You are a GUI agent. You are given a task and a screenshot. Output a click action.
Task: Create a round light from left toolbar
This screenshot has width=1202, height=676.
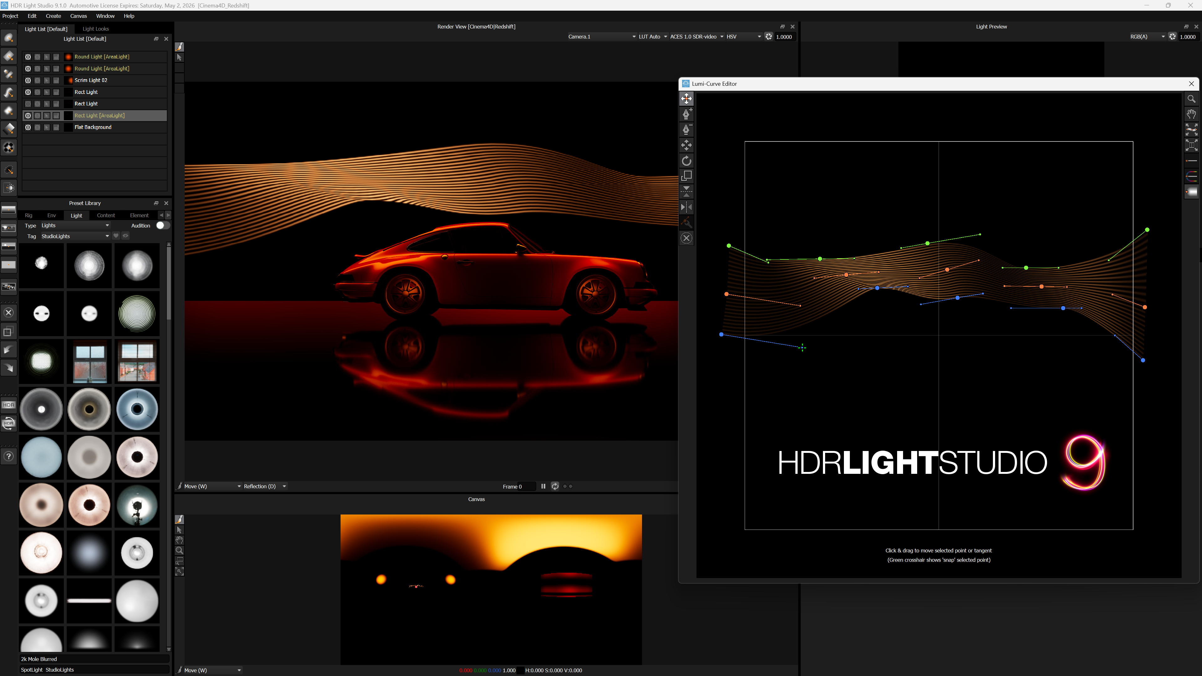click(x=9, y=38)
